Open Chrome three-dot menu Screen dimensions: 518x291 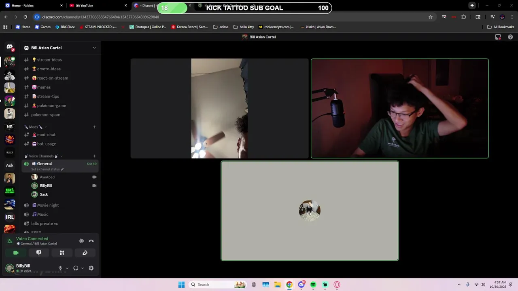pos(512,17)
